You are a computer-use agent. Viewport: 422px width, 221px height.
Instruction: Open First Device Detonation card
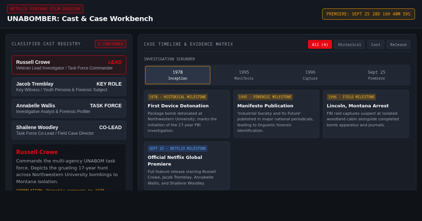pyautogui.click(x=187, y=114)
